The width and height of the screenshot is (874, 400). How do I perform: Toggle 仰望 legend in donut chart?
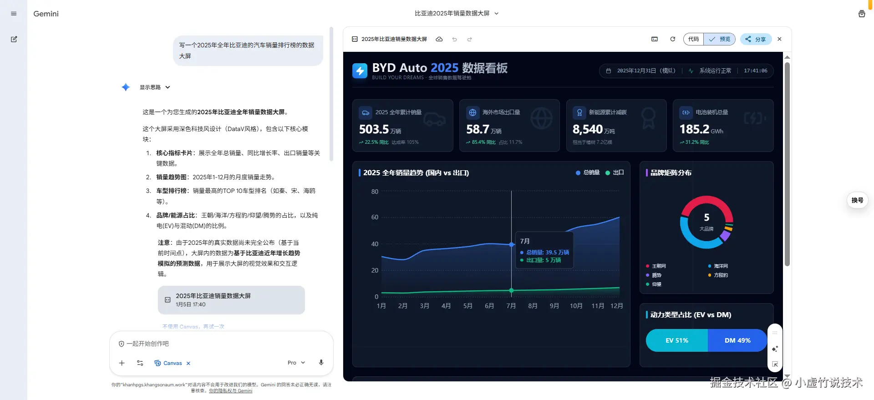click(x=654, y=284)
